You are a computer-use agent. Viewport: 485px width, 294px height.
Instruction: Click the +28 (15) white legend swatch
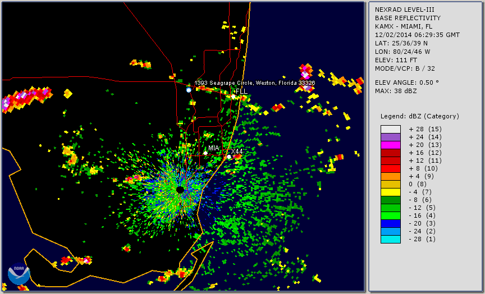[x=391, y=129]
